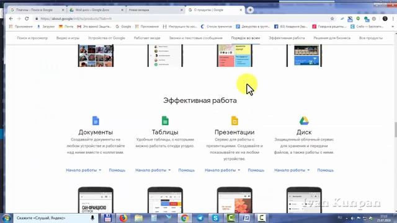Click the blue Документы product icon

pos(96,121)
